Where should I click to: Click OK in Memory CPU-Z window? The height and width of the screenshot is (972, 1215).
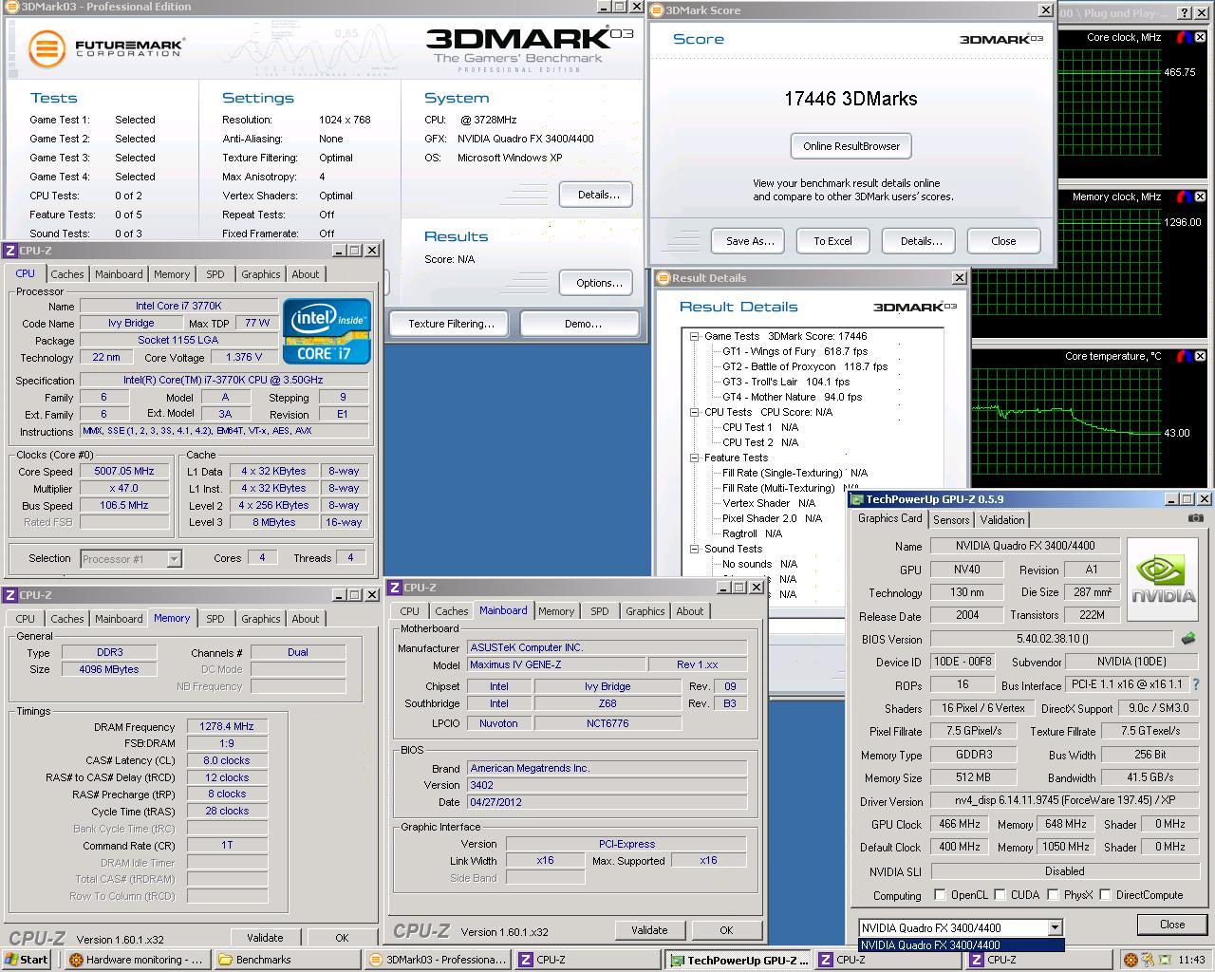click(342, 938)
